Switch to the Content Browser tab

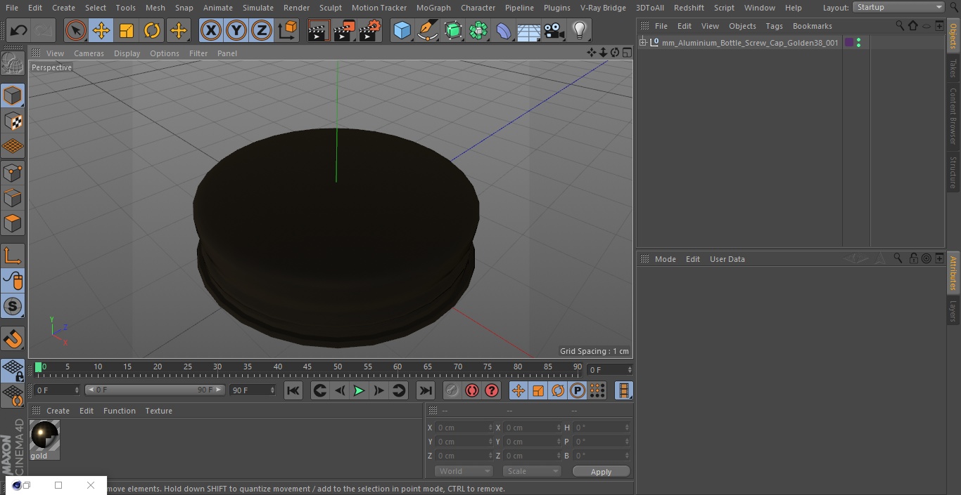point(953,116)
